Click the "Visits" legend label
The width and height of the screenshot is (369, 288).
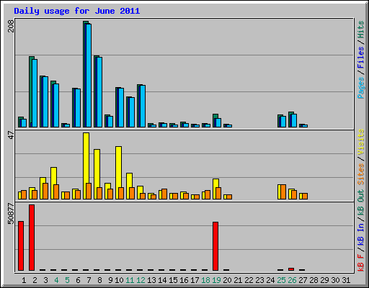click(361, 142)
